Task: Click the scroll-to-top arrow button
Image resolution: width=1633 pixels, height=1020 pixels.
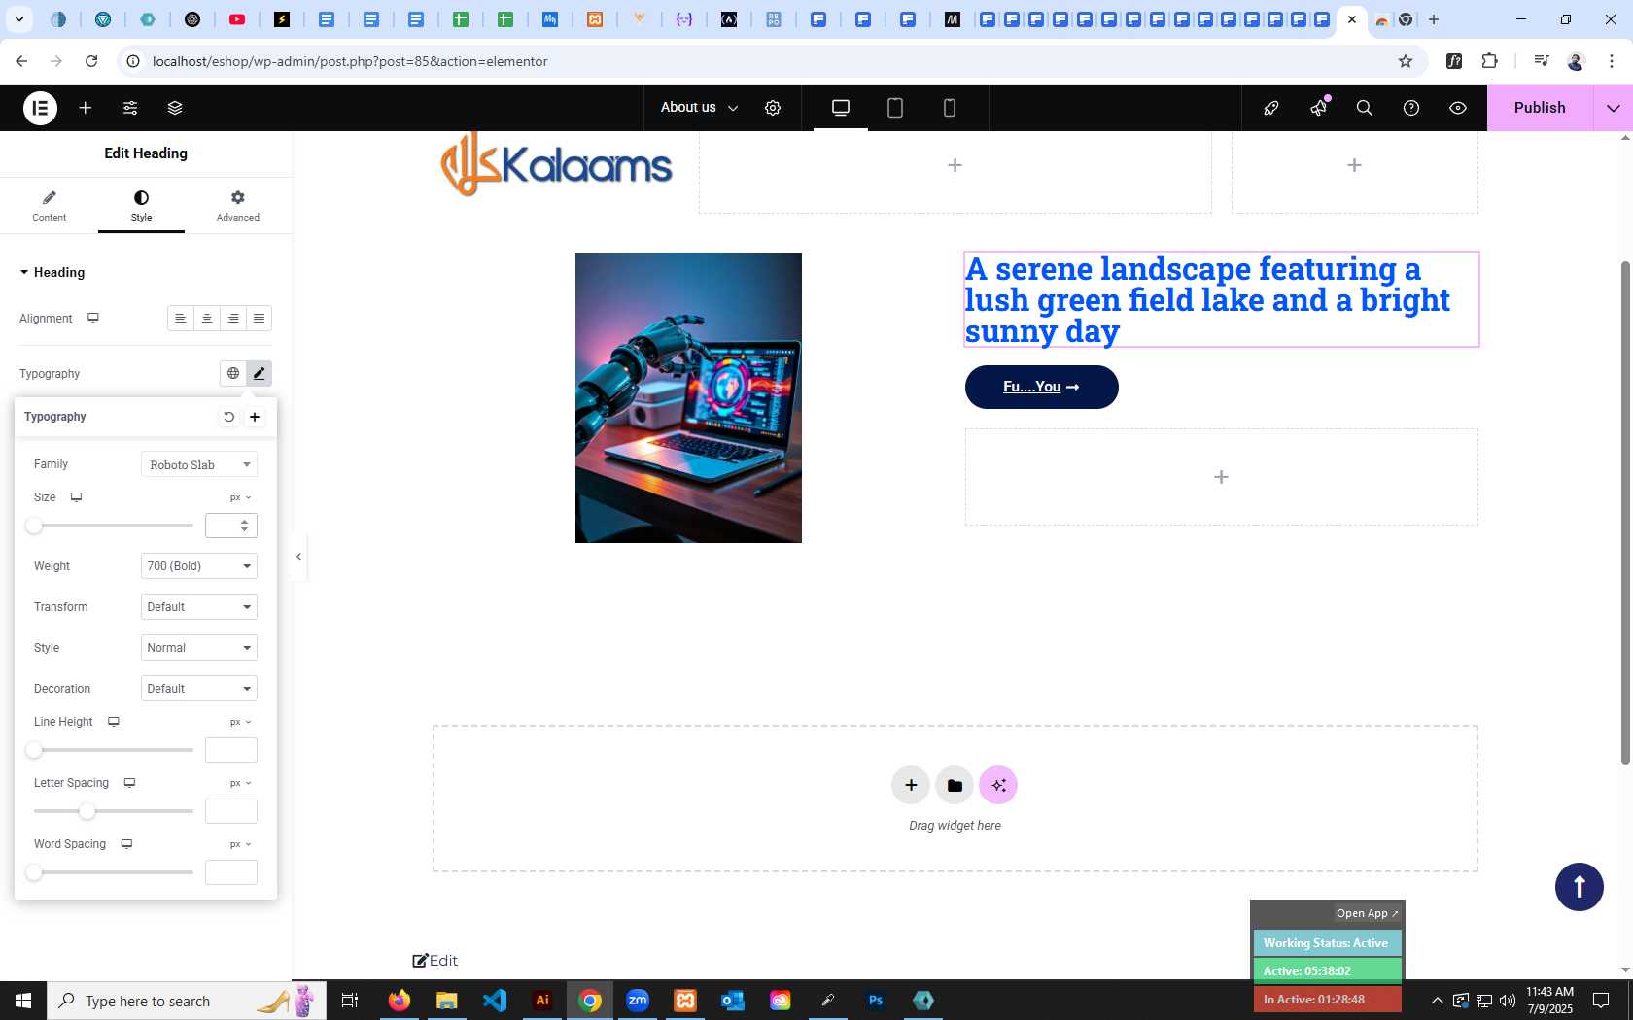Action: coord(1580,887)
